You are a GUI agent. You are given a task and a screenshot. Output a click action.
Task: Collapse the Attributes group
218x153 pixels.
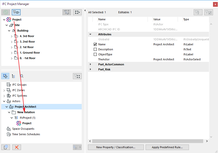[90, 34]
